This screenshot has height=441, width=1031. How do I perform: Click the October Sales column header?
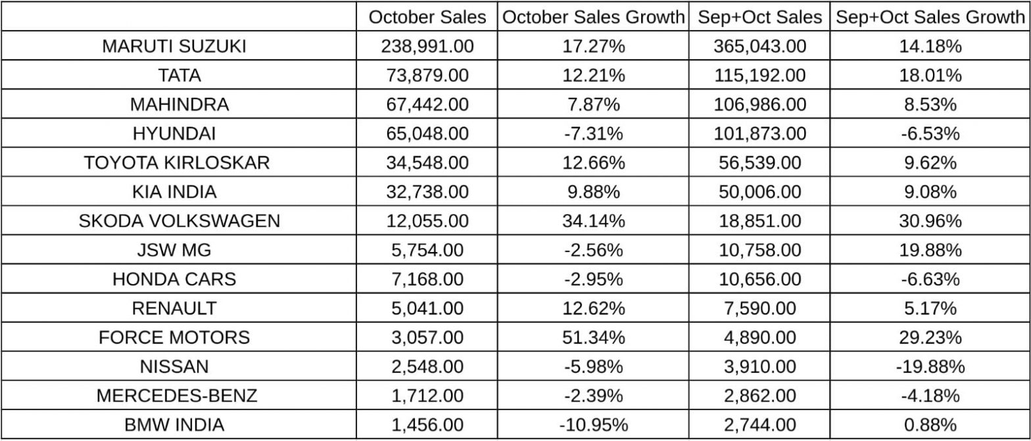pos(427,18)
